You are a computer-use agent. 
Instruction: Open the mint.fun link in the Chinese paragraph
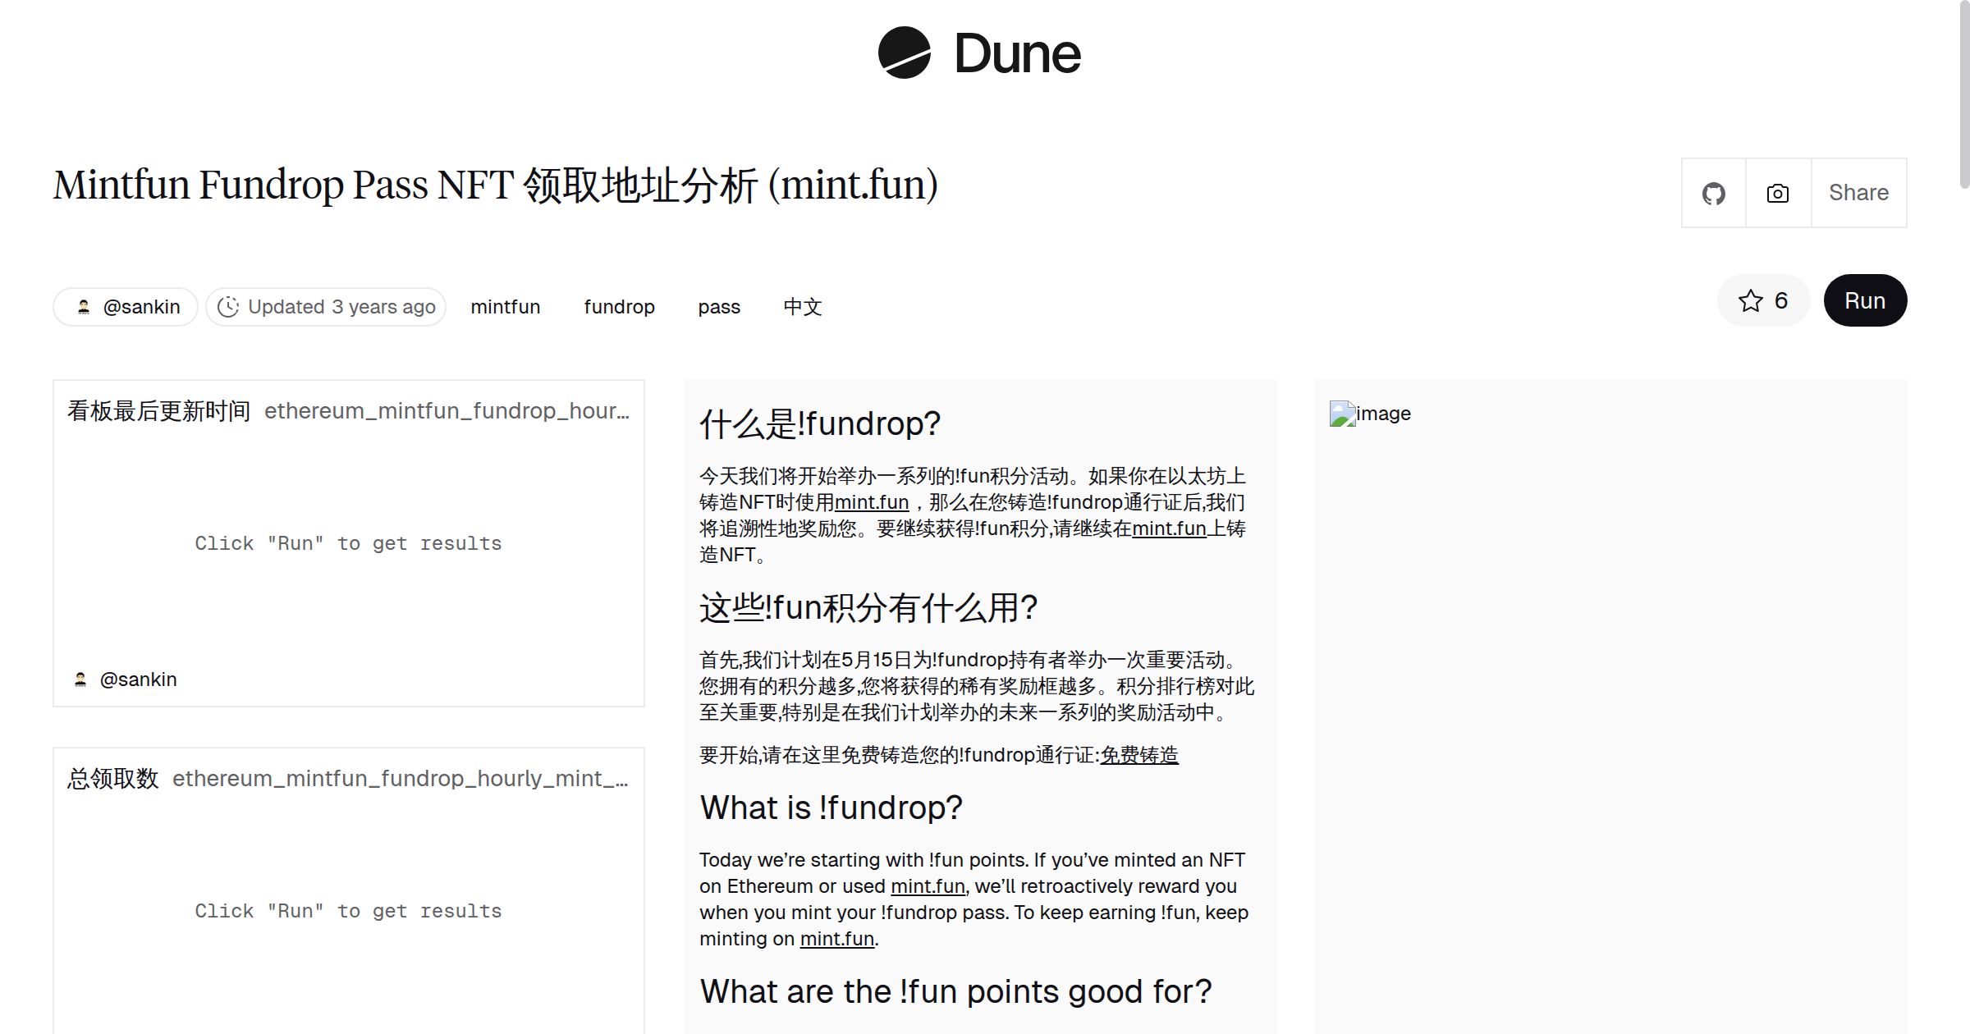[x=870, y=502]
